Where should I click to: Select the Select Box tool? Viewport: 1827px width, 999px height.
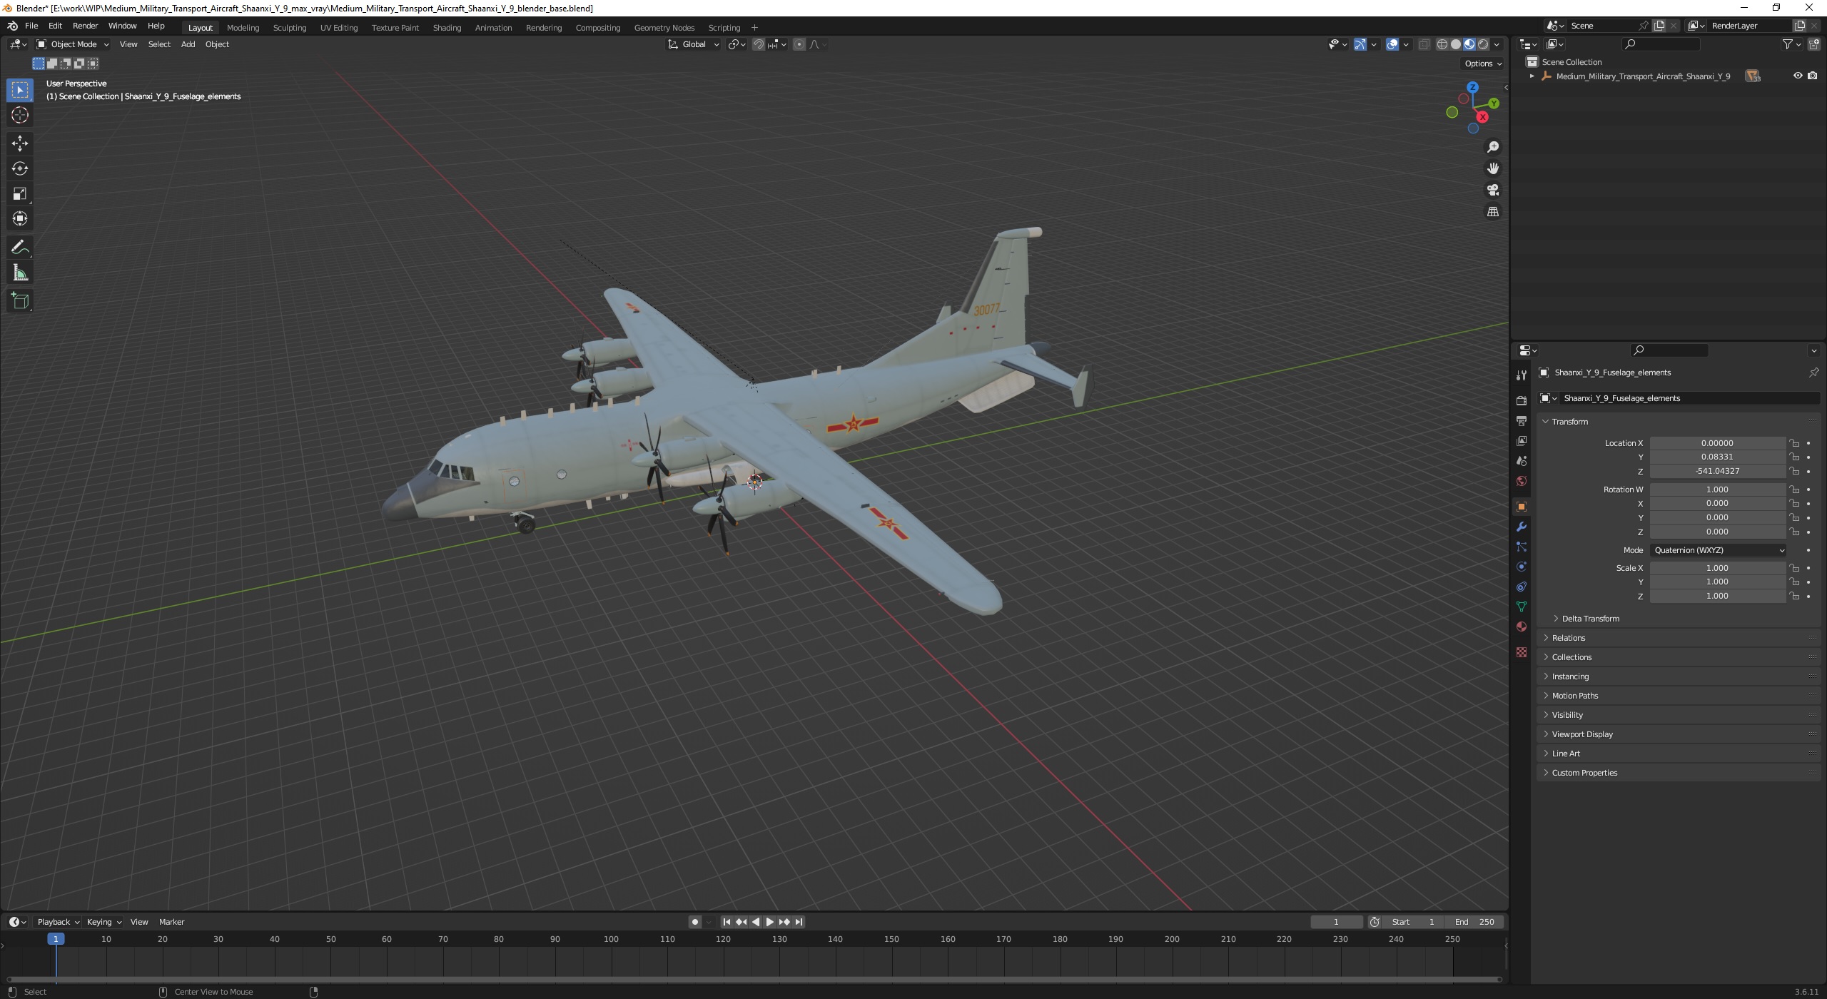click(20, 90)
